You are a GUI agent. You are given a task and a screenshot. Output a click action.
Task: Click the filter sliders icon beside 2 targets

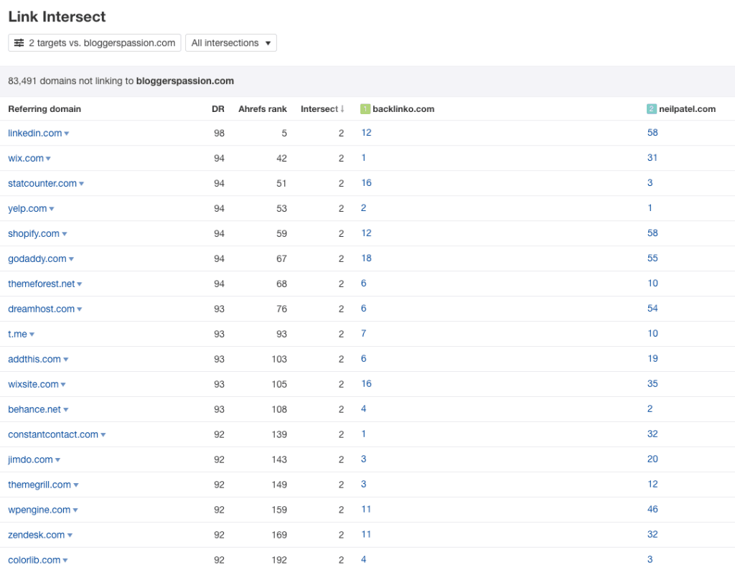point(19,43)
